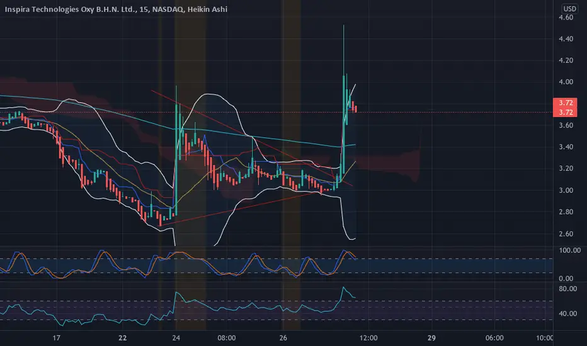Screen dimensions: 587x346
Task: Click the 4.40 price axis label
Action: coord(566,39)
